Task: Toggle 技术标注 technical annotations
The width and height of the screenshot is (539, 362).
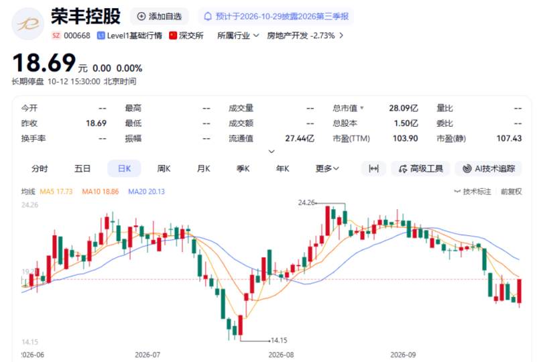Action: coord(473,192)
